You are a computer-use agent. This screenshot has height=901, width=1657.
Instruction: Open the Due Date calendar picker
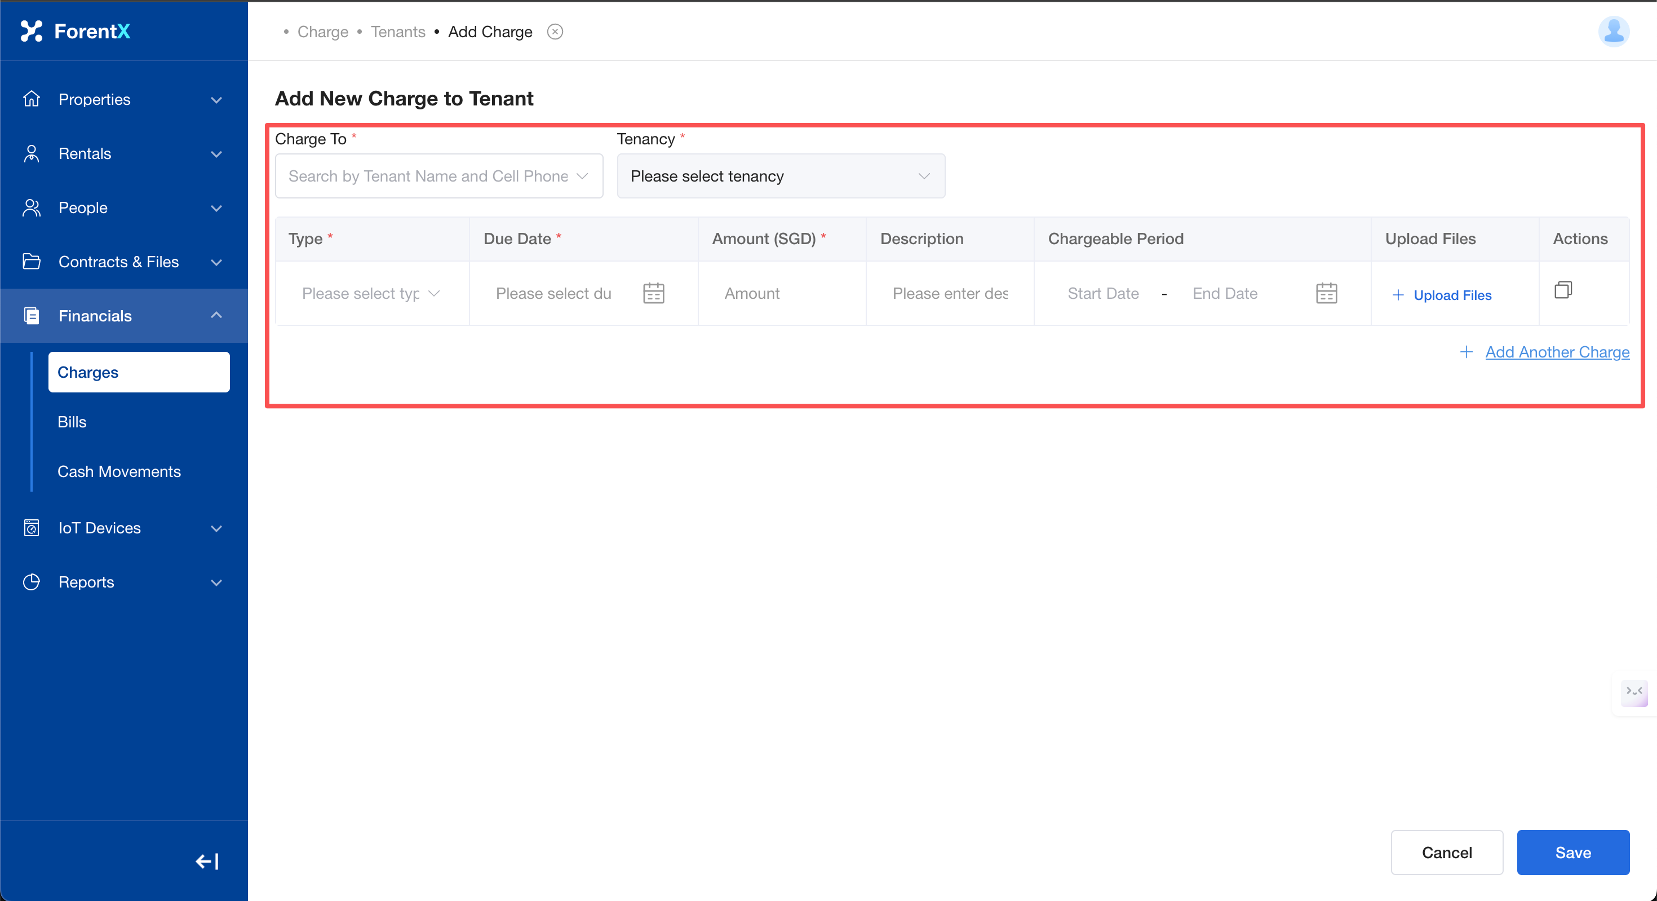(x=654, y=293)
